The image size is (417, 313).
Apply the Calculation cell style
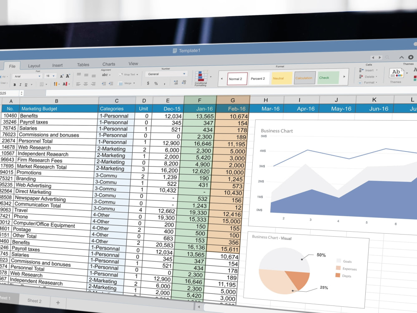(x=304, y=78)
